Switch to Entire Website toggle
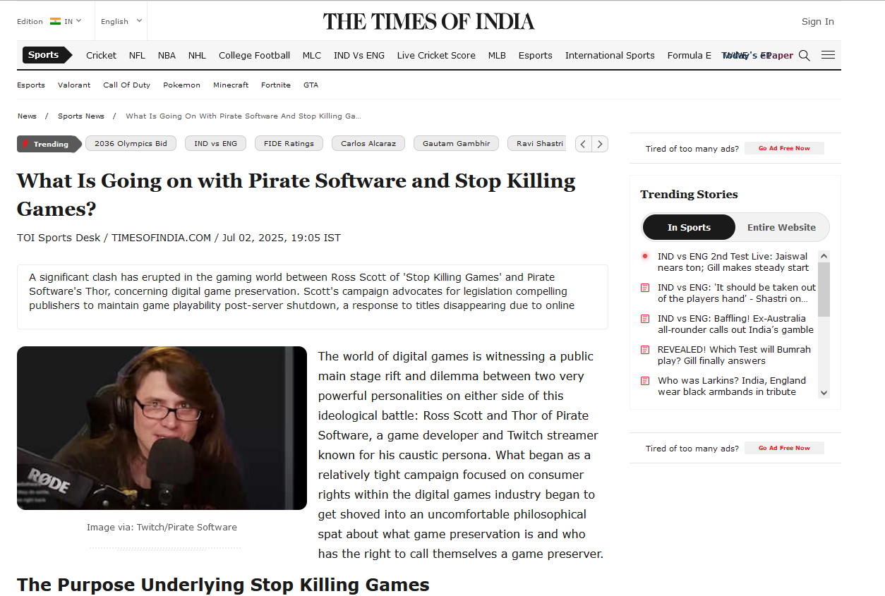This screenshot has width=885, height=596. tap(781, 227)
